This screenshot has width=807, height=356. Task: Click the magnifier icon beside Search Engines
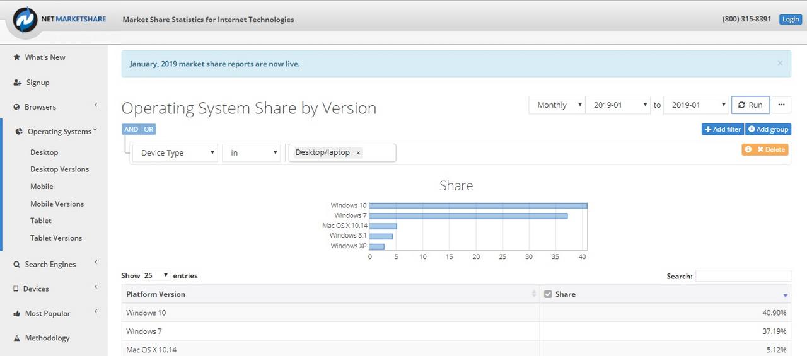click(17, 265)
